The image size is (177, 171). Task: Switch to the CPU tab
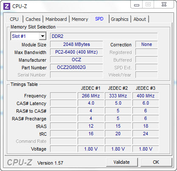coord(14,19)
